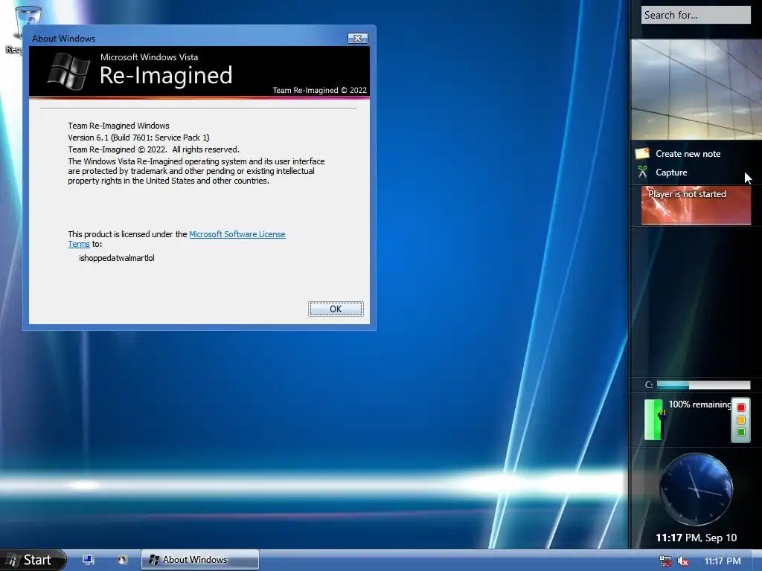Click the Team Re-Imagined Windows text line
The width and height of the screenshot is (762, 571).
[x=118, y=126]
